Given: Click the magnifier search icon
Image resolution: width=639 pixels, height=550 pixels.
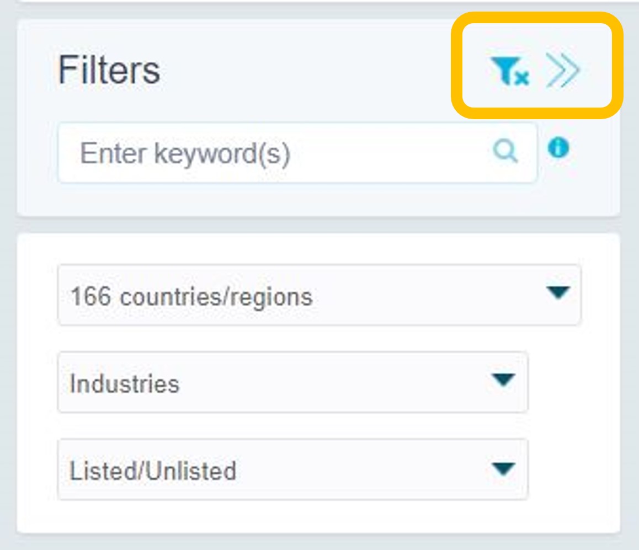Looking at the screenshot, I should coord(505,150).
